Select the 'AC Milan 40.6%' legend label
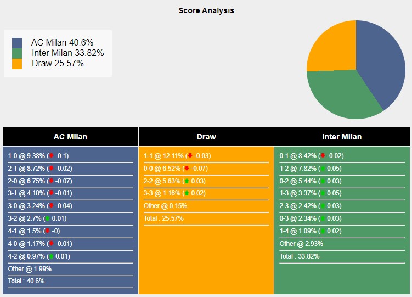This screenshot has width=412, height=297. [63, 43]
